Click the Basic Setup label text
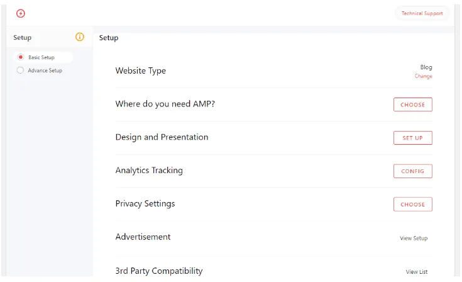 click(41, 57)
